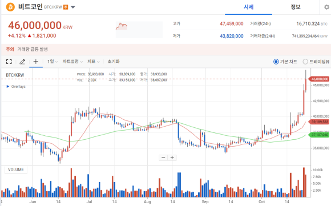Expand the 지표 indicators dropdown

(93, 62)
